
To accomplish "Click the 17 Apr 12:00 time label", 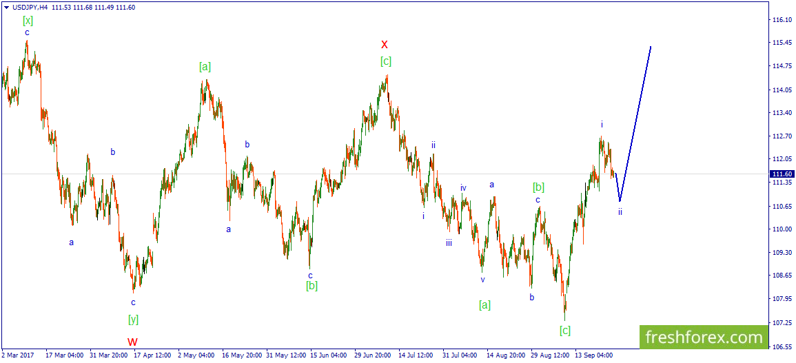I will [152, 355].
